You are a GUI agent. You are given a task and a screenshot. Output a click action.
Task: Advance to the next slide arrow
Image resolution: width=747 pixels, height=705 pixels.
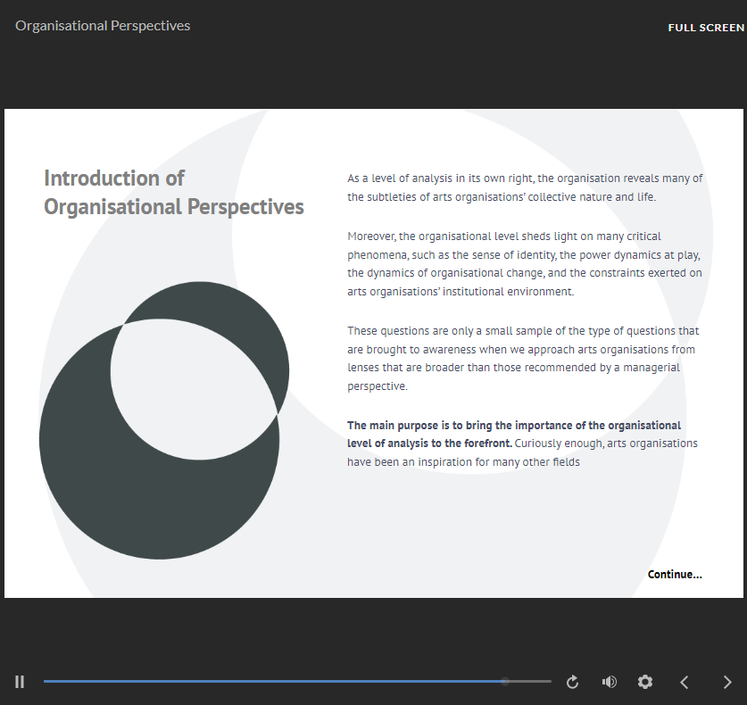coord(726,682)
